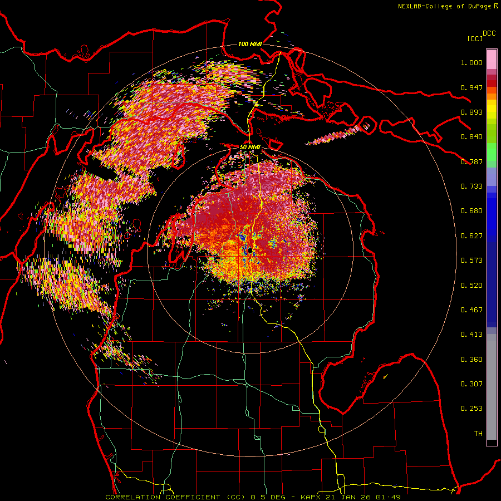Click the 0.413 legend value

point(471,335)
